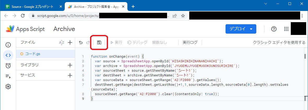Open the Editor code brackets icon
Viewport: 308px width, 110px height.
click(8, 55)
